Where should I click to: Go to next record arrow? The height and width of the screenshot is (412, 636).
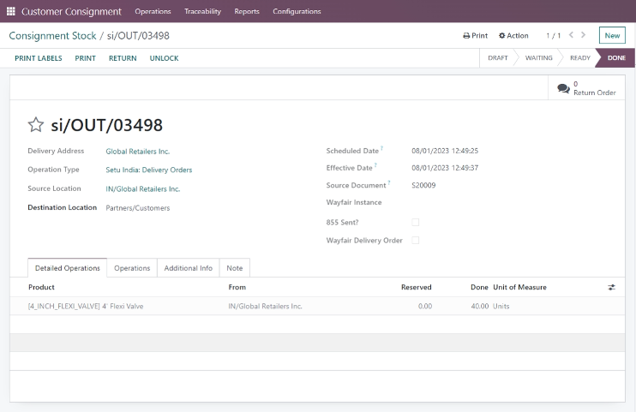(583, 35)
